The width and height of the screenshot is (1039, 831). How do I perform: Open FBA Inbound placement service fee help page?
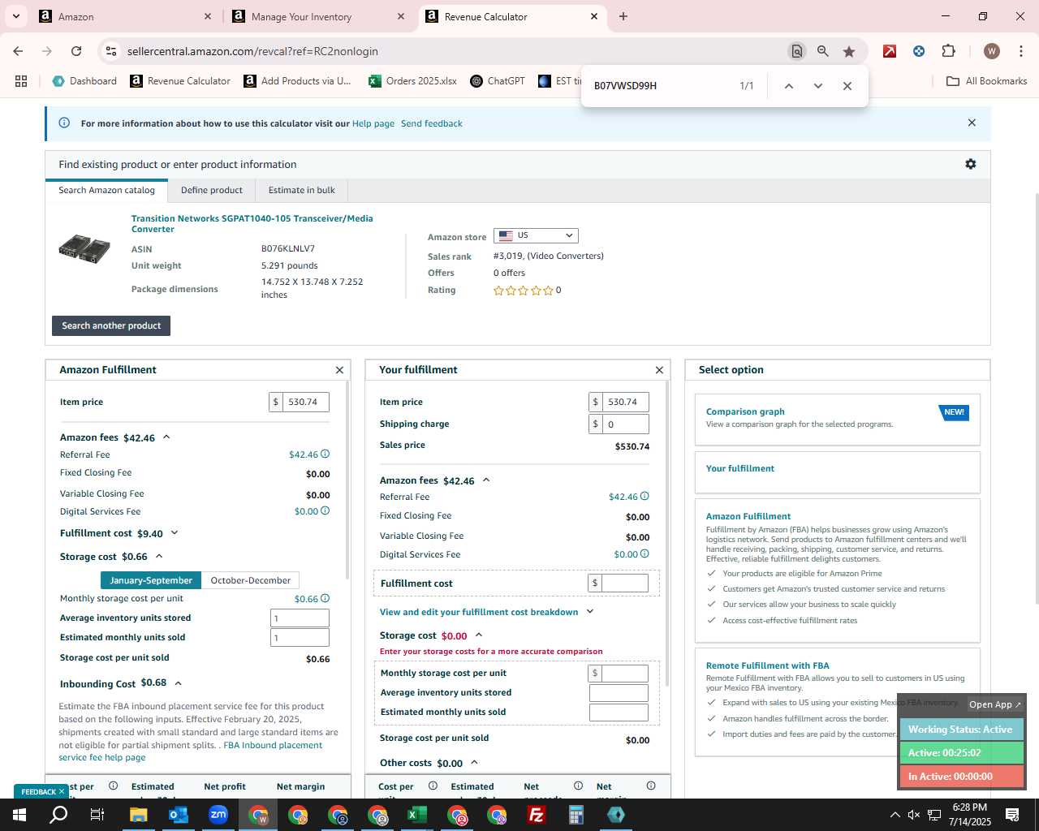[x=190, y=751]
